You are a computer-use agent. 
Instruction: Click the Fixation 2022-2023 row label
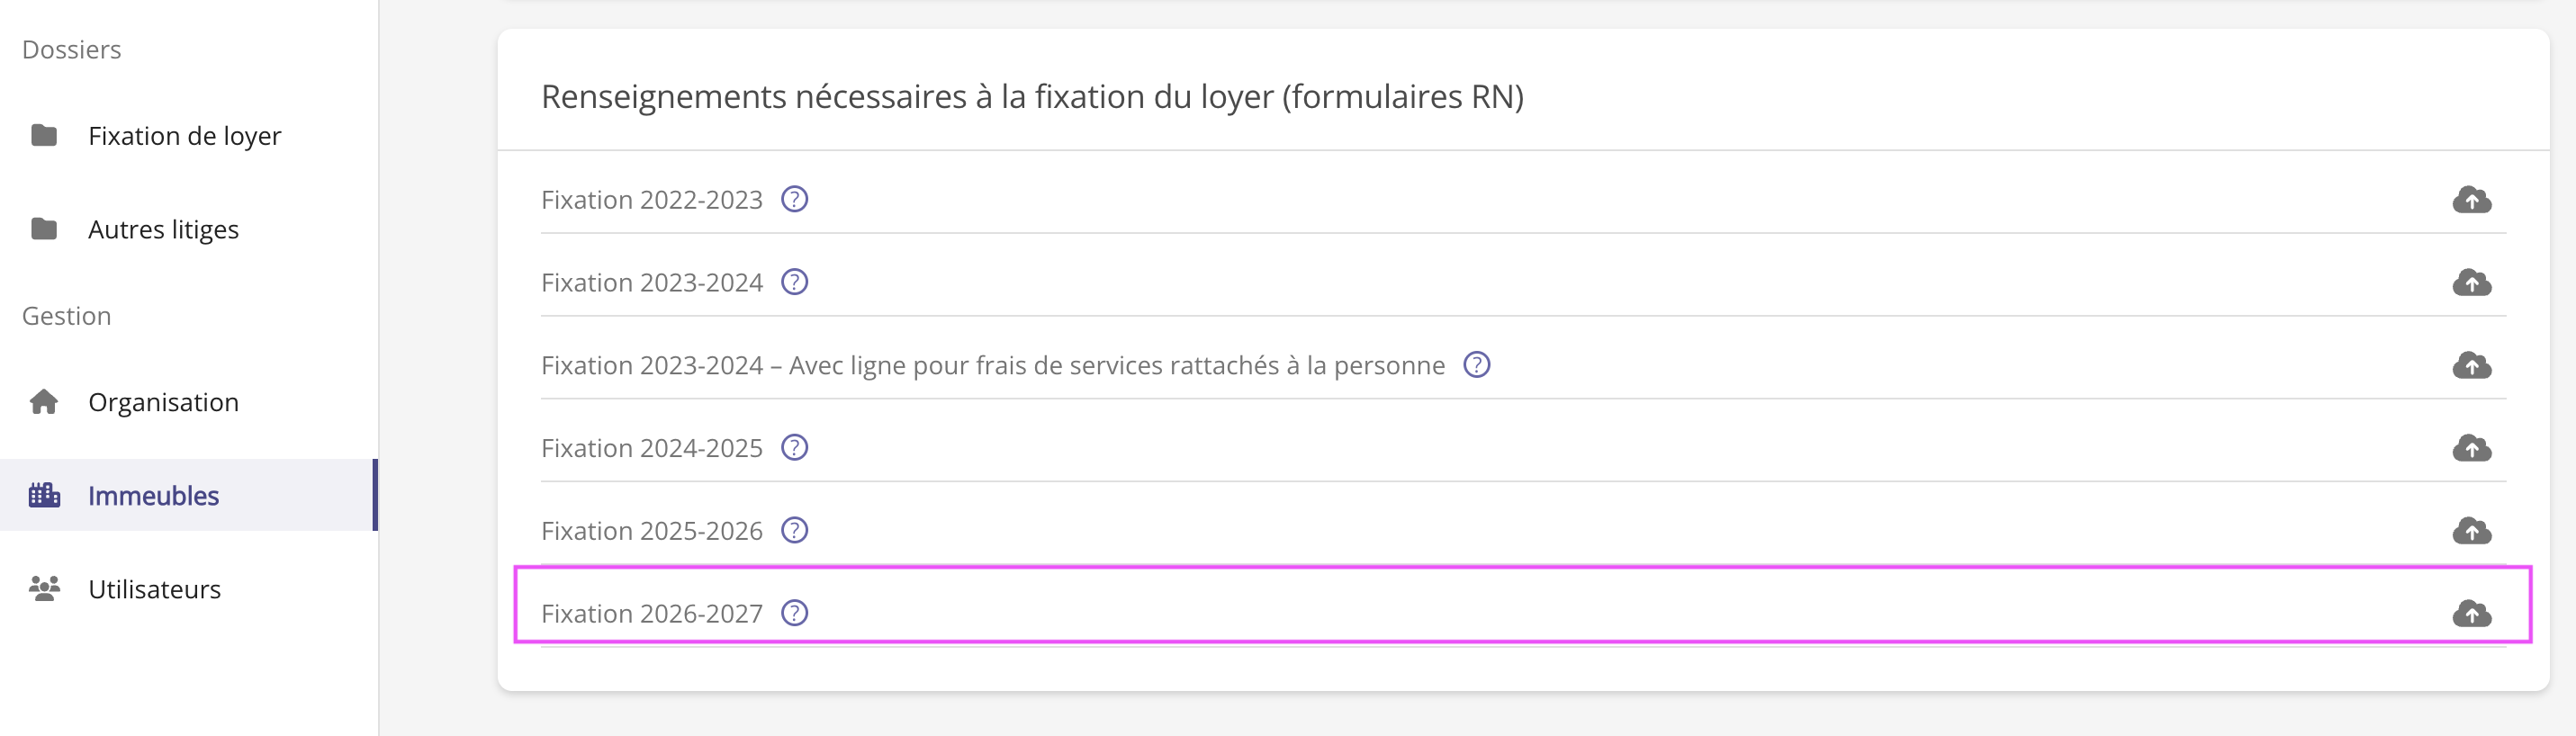tap(651, 200)
